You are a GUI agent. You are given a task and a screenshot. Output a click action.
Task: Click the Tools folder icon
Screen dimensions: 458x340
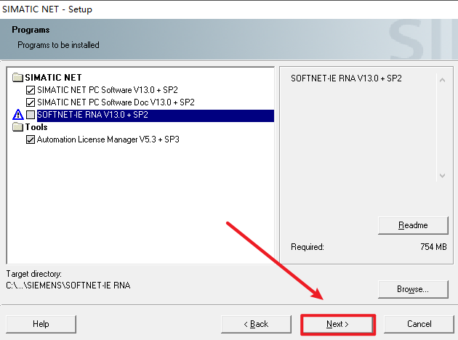pyautogui.click(x=18, y=127)
